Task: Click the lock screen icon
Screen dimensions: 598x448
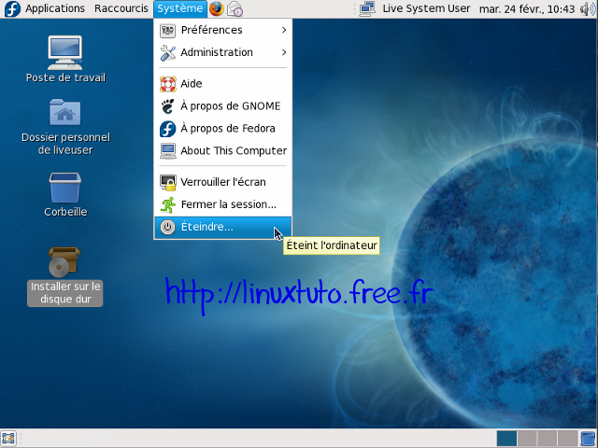Action: pyautogui.click(x=168, y=183)
